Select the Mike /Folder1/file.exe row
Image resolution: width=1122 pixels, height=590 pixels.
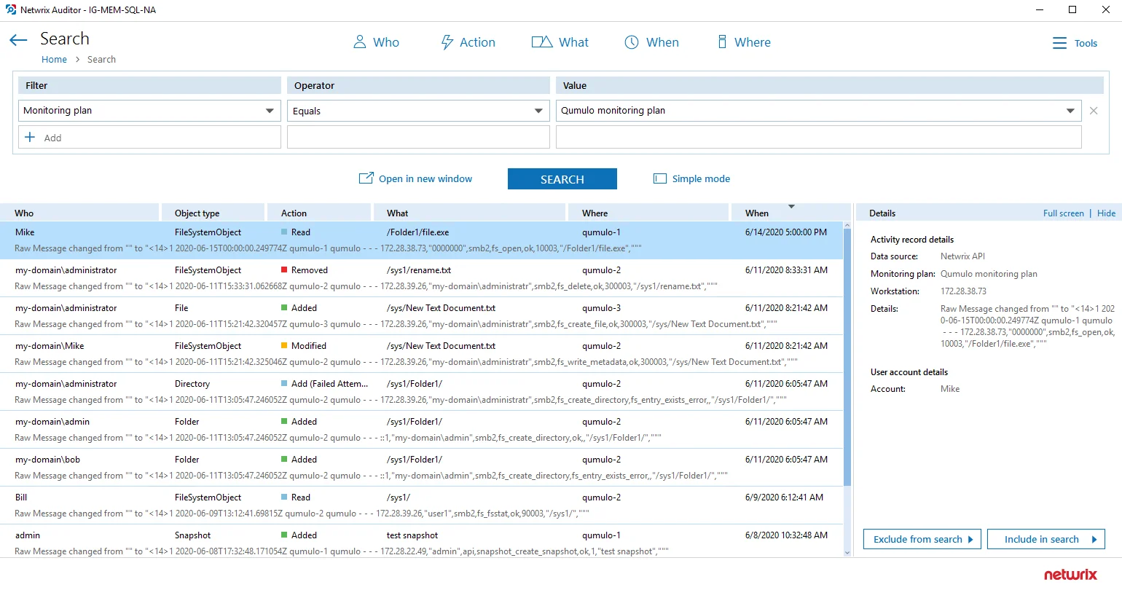tap(421, 240)
